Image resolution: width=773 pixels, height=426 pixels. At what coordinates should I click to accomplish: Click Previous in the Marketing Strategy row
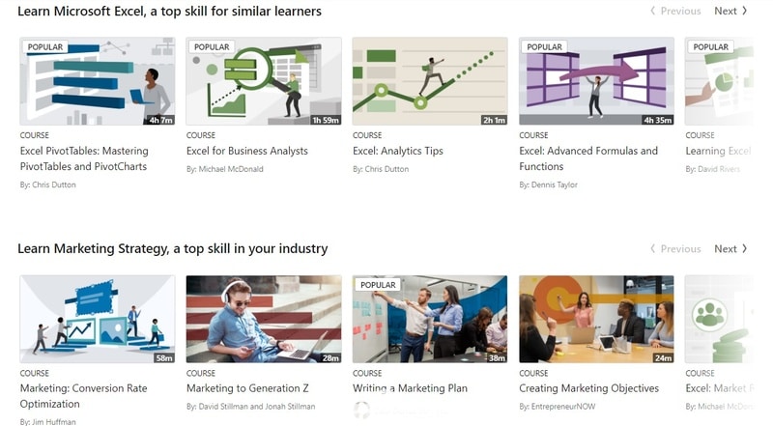coord(674,249)
